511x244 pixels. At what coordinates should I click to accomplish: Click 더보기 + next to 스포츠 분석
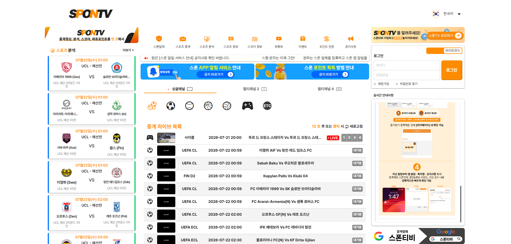(128, 50)
